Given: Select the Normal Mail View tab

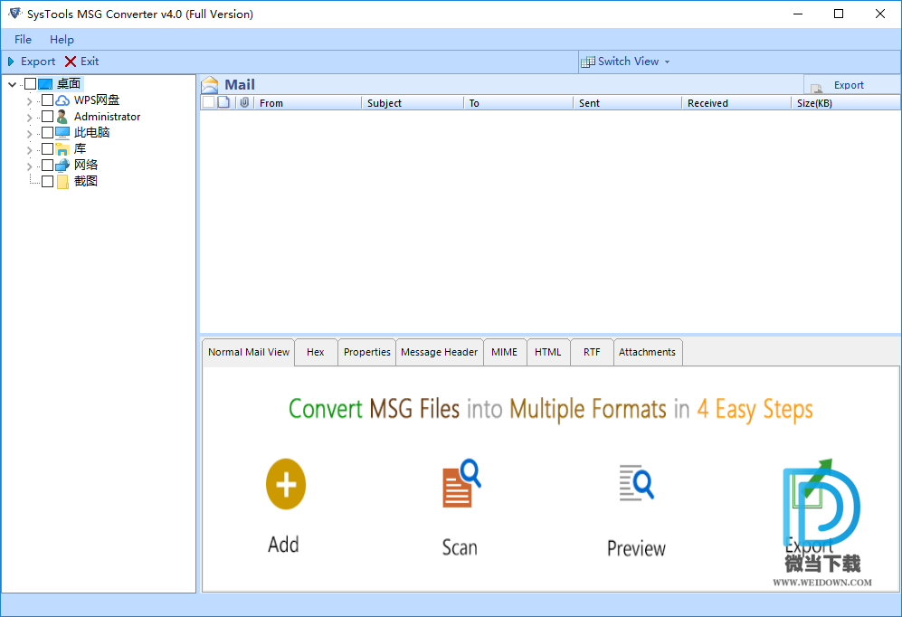Looking at the screenshot, I should pos(249,352).
